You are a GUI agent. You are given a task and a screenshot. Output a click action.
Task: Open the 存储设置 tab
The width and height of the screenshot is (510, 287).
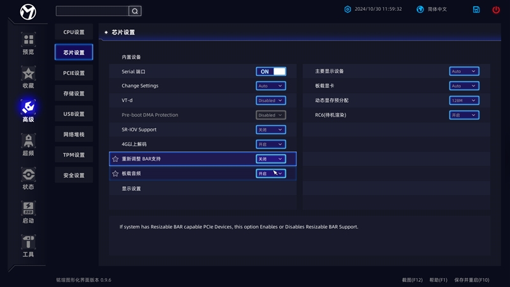(x=74, y=93)
